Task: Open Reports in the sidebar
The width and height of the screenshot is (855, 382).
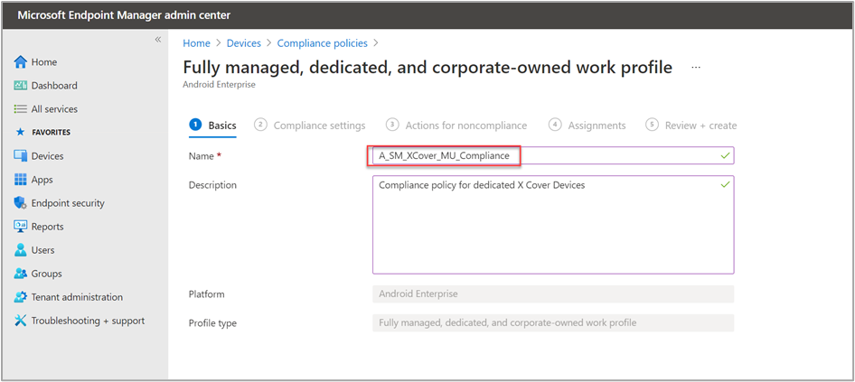Action: point(47,227)
